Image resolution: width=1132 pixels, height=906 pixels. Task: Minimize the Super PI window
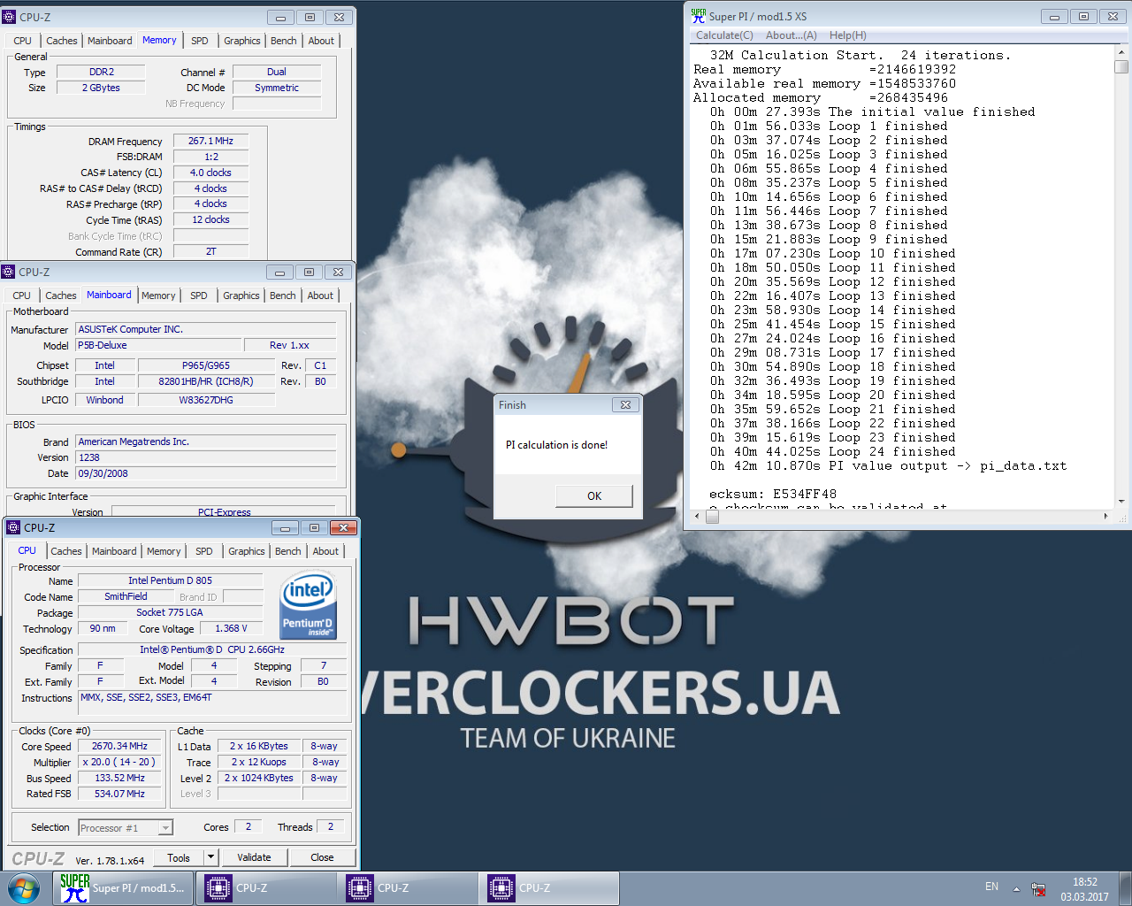[1054, 17]
